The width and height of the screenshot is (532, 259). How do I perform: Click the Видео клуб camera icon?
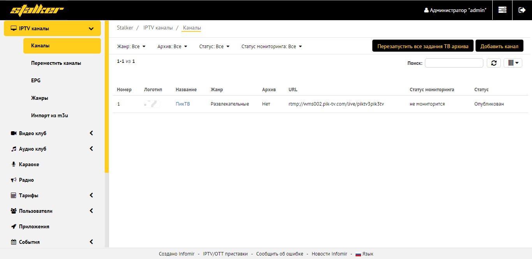pyautogui.click(x=14, y=133)
